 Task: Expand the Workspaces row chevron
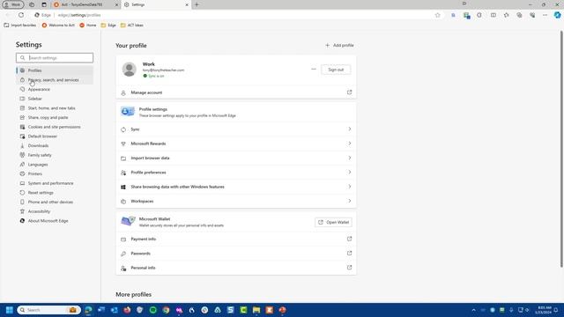click(349, 201)
